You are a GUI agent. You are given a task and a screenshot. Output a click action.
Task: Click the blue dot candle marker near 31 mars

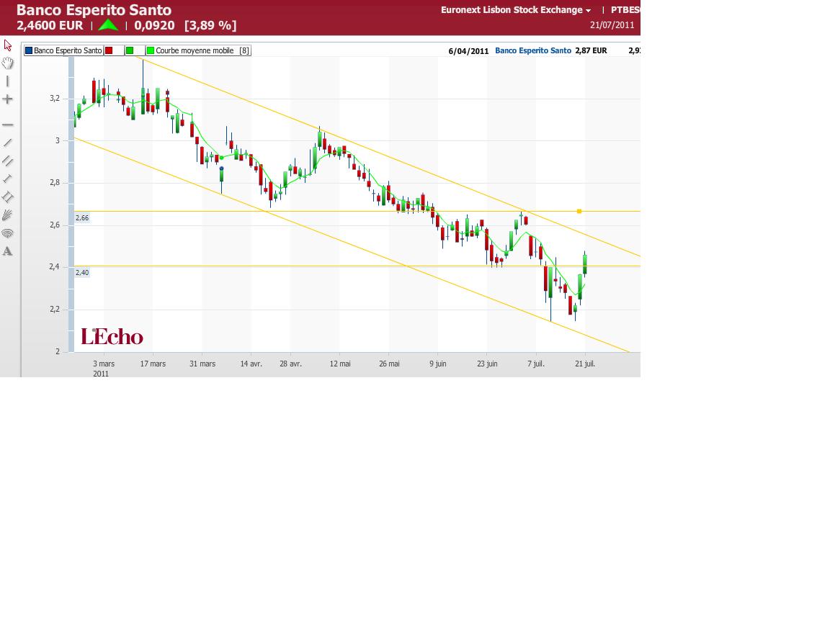pos(221,168)
